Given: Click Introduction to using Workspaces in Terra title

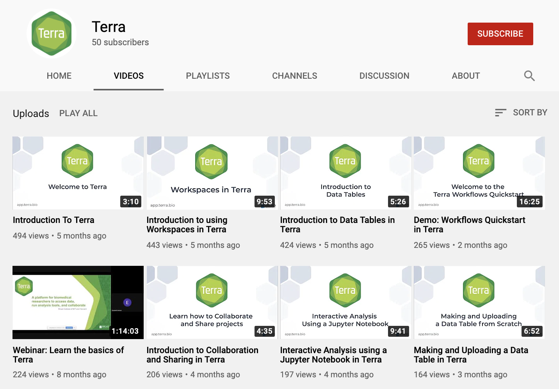Looking at the screenshot, I should [187, 225].
